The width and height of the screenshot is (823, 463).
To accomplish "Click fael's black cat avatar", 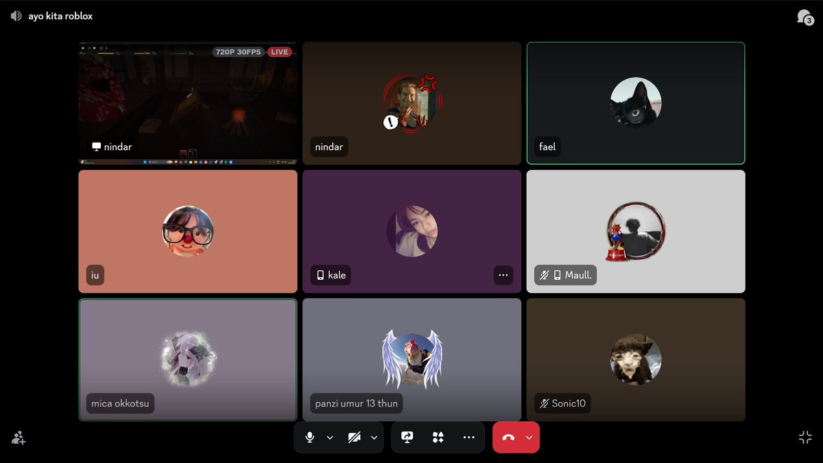I will click(x=636, y=103).
